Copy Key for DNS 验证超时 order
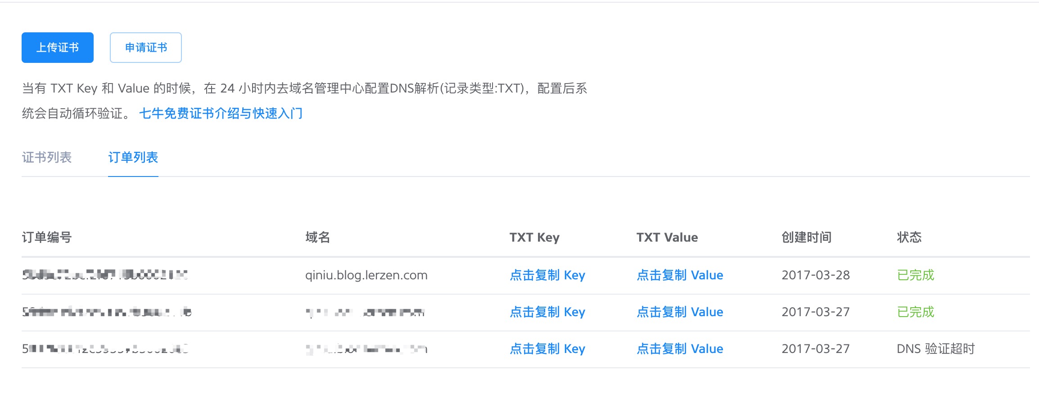 [547, 348]
